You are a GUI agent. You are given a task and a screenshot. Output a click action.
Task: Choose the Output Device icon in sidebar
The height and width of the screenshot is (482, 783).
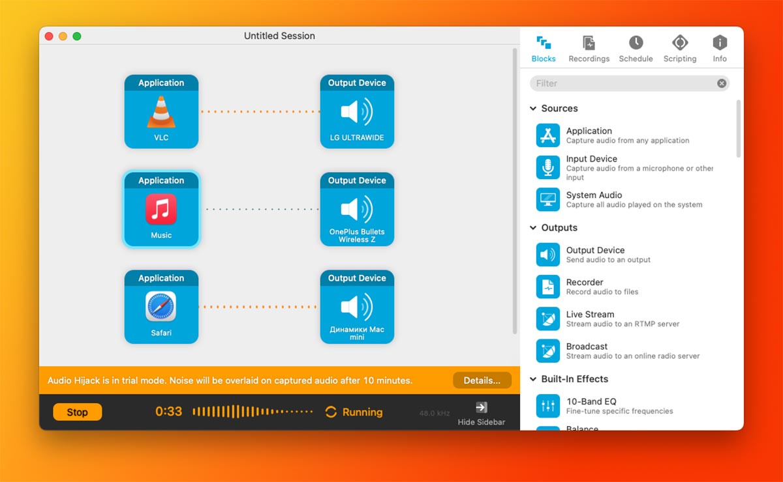[548, 255]
